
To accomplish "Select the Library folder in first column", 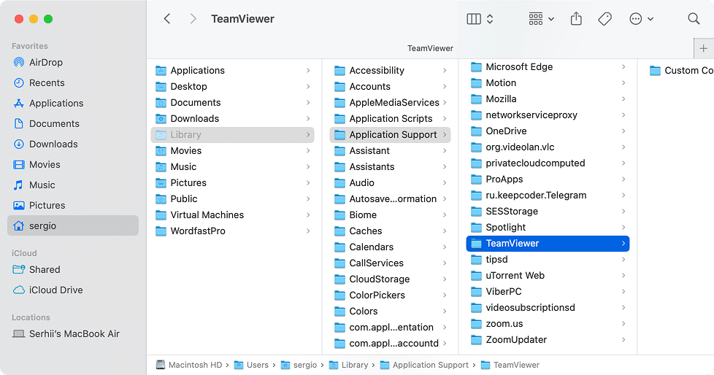I will 233,135.
